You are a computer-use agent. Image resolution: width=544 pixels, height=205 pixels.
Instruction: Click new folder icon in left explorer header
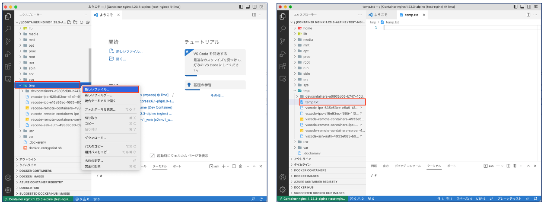point(76,22)
